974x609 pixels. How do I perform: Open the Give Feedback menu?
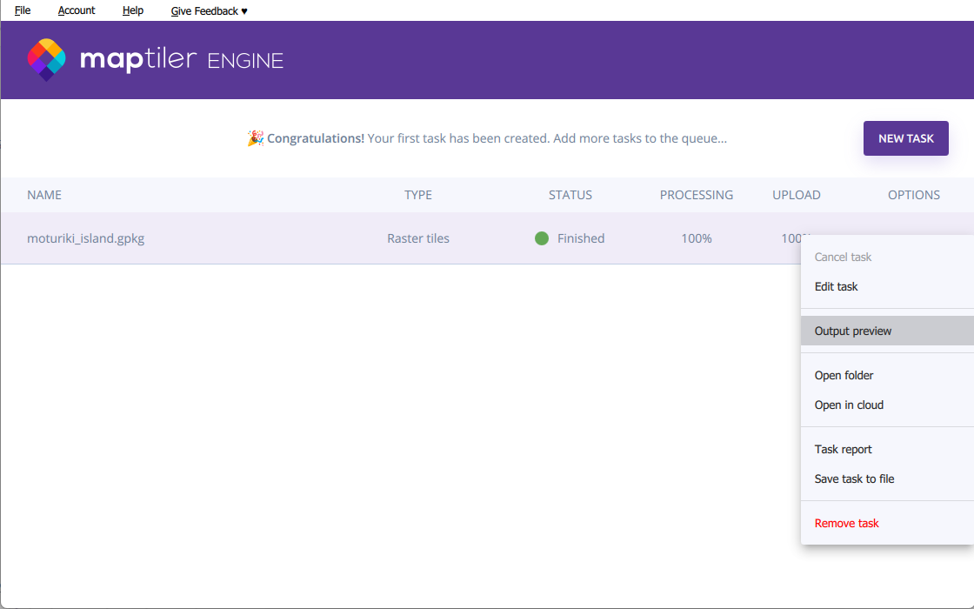(x=209, y=10)
